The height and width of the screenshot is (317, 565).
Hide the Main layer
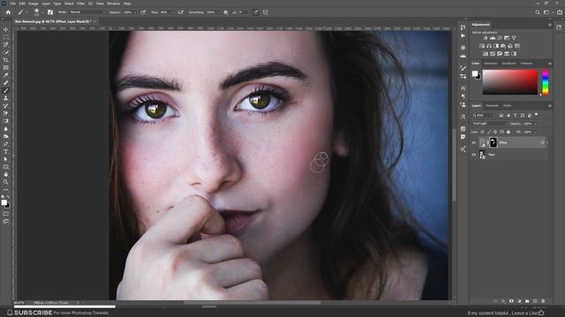pos(474,155)
